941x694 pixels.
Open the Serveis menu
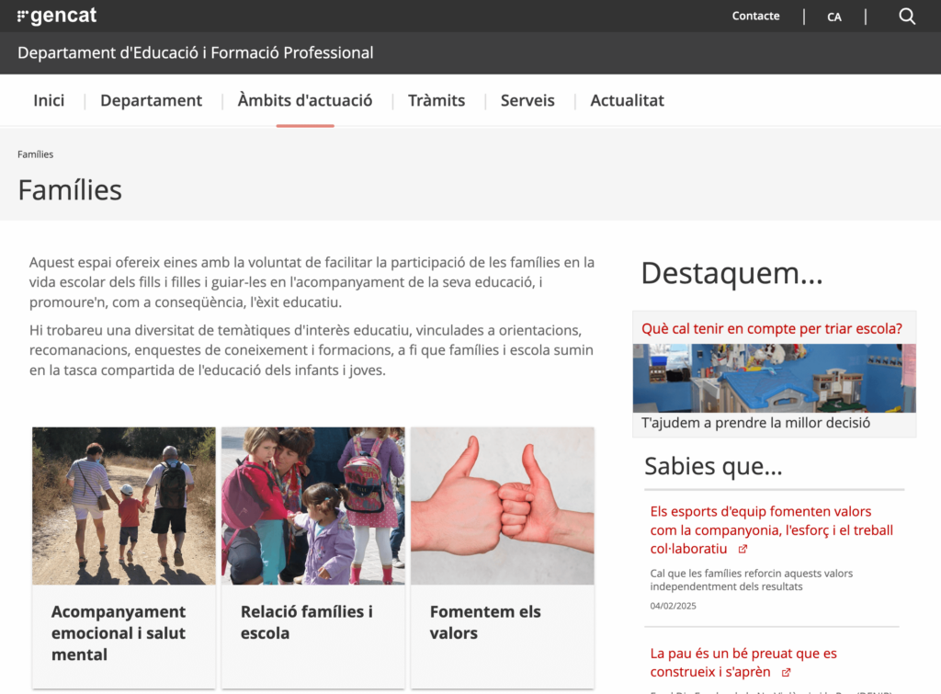[527, 100]
